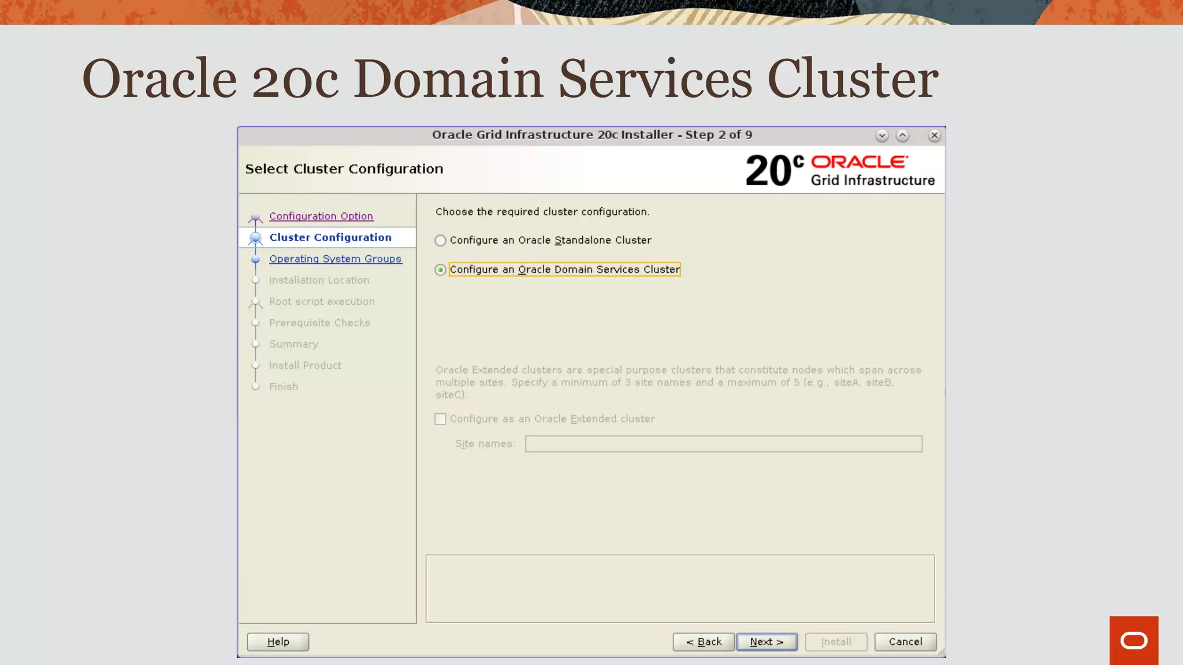This screenshot has height=665, width=1183.
Task: Open the Configuration Option step link
Action: click(321, 216)
